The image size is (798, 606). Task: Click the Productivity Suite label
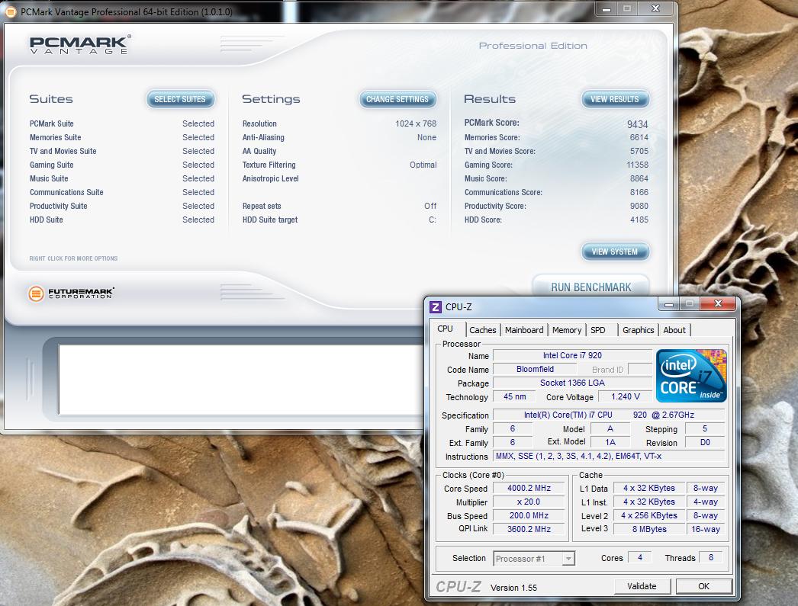(58, 206)
